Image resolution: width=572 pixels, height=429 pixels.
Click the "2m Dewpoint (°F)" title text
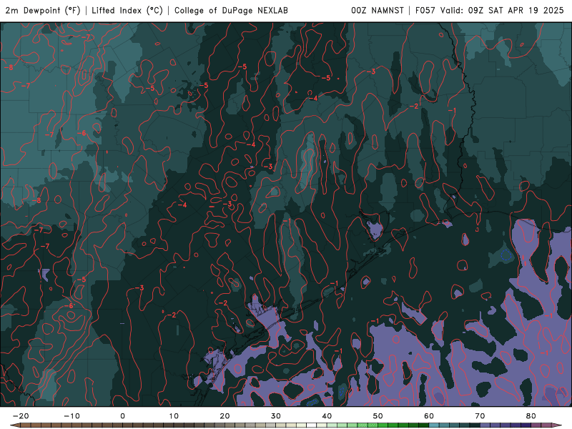click(x=43, y=11)
